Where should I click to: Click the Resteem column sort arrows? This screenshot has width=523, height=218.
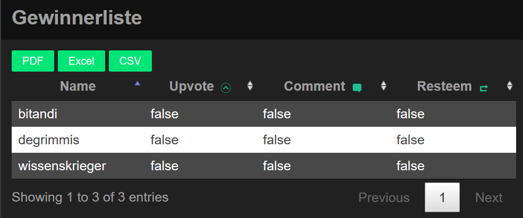point(510,86)
